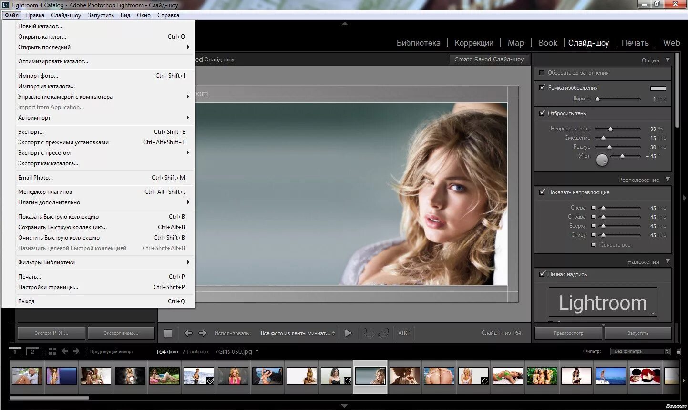This screenshot has height=410, width=688.
Task: Expand Открыть последний submenu
Action: coord(98,47)
